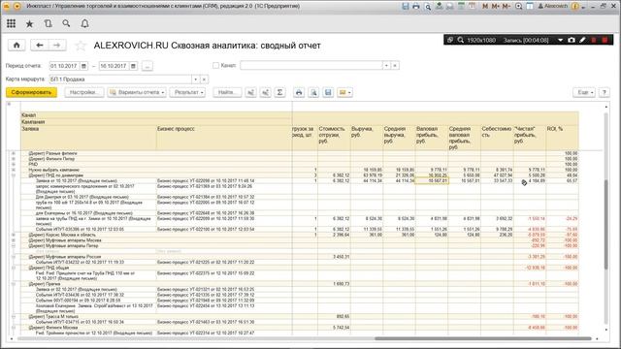The width and height of the screenshot is (621, 349).
Task: Clear the Канал field
Action: coord(395,66)
